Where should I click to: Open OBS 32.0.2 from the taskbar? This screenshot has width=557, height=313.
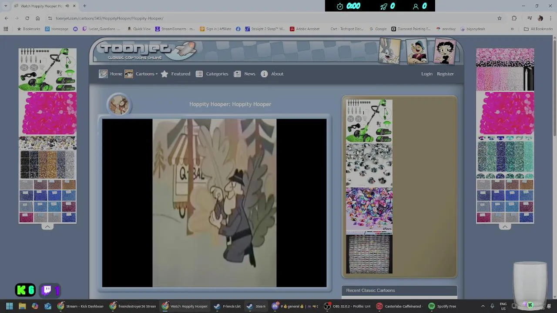pos(347,306)
